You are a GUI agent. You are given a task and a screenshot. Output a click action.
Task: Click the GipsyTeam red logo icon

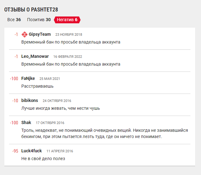pos(25,34)
